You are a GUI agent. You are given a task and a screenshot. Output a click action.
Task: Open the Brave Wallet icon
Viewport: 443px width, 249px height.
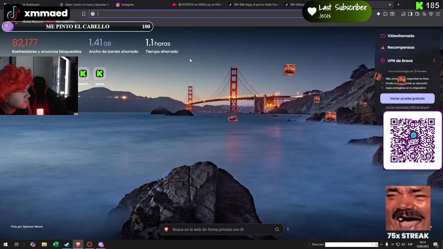click(417, 14)
